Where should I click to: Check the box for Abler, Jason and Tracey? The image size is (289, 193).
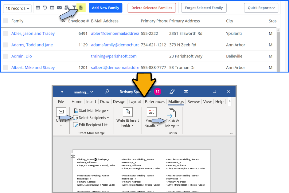coord(5,33)
